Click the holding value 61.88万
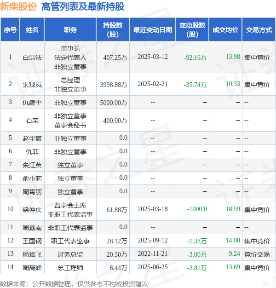Viewport: 276px width, 288px height. click(x=117, y=210)
